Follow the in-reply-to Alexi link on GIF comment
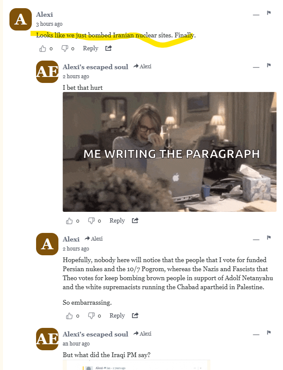The height and width of the screenshot is (370, 283). (x=142, y=67)
